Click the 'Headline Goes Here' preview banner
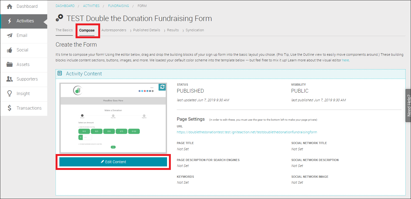411x199 pixels. [113, 100]
